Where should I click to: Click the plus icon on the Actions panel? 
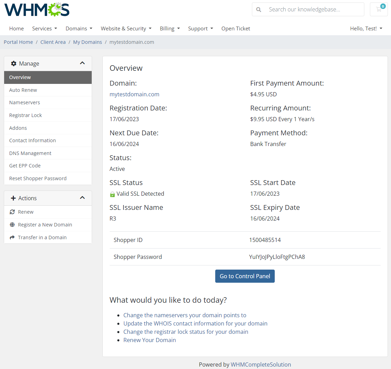(13, 198)
